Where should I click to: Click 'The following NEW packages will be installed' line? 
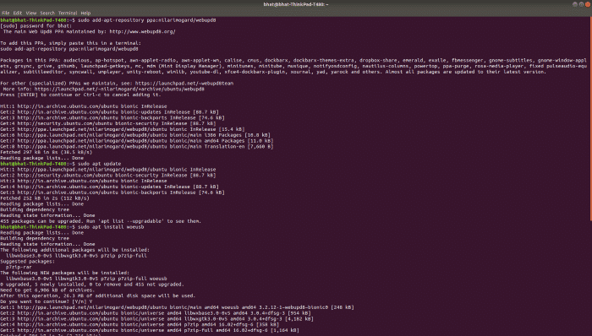point(64,273)
